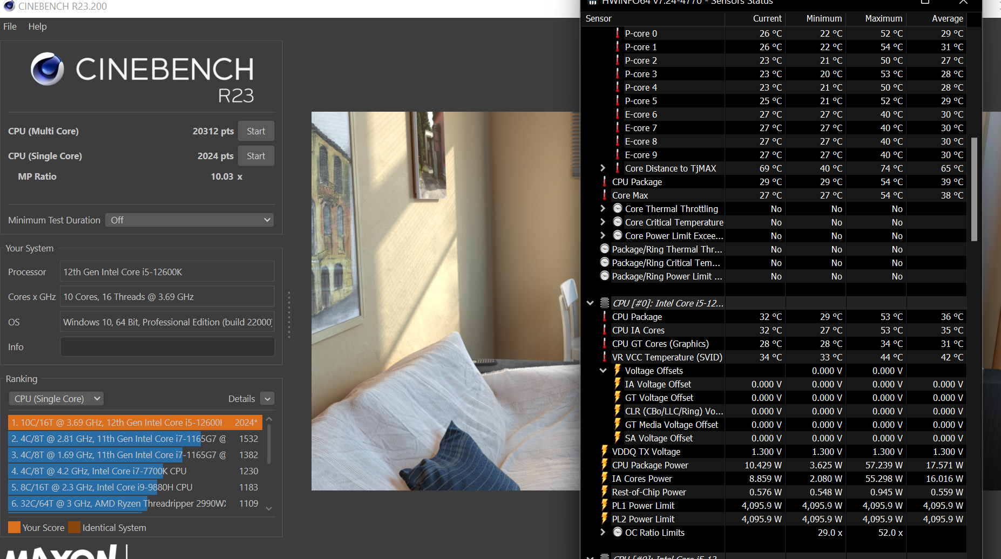Click the Cinebench logo sphere icon

coord(48,69)
